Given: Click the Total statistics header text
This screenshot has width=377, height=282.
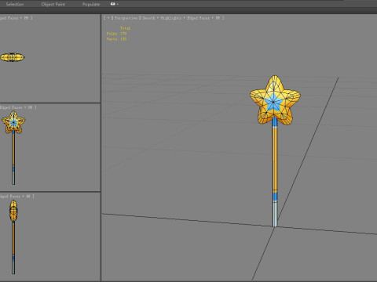Looking at the screenshot, I should tap(125, 28).
